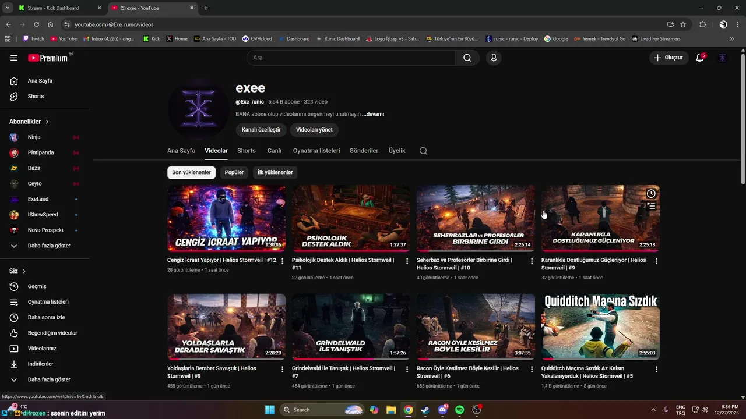
Task: Open options for Seherbaz ve Profesörler video
Action: pos(532,261)
